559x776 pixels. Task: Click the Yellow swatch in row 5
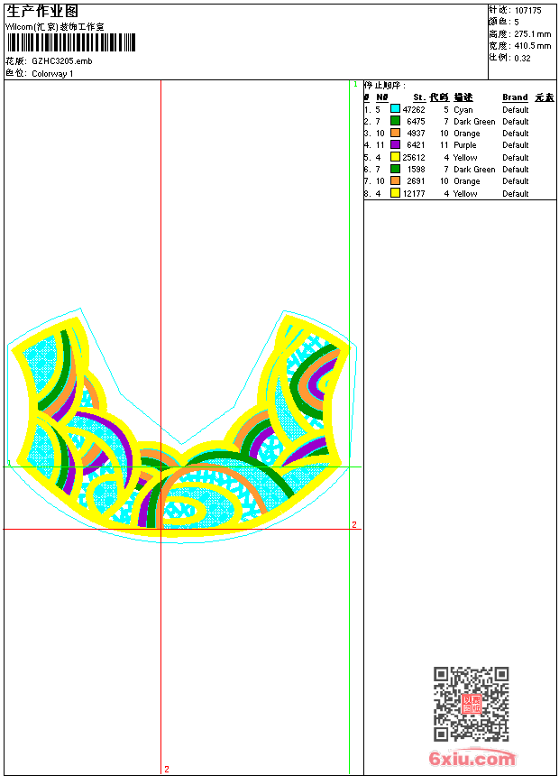395,157
